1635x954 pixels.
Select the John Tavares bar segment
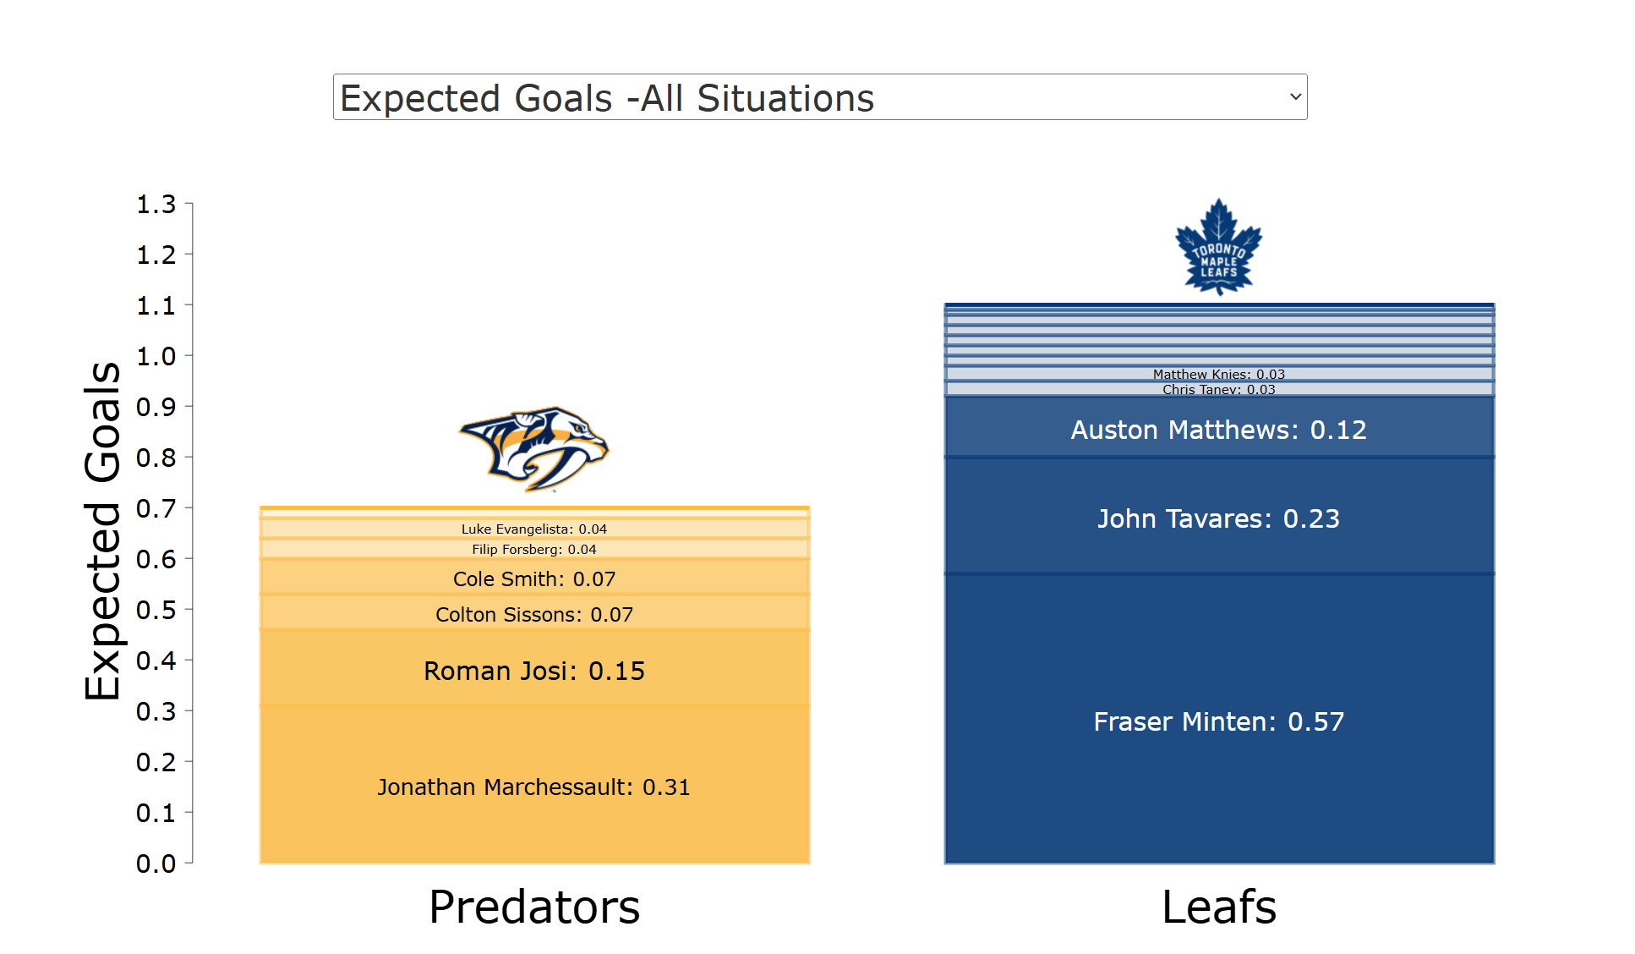click(x=1218, y=518)
